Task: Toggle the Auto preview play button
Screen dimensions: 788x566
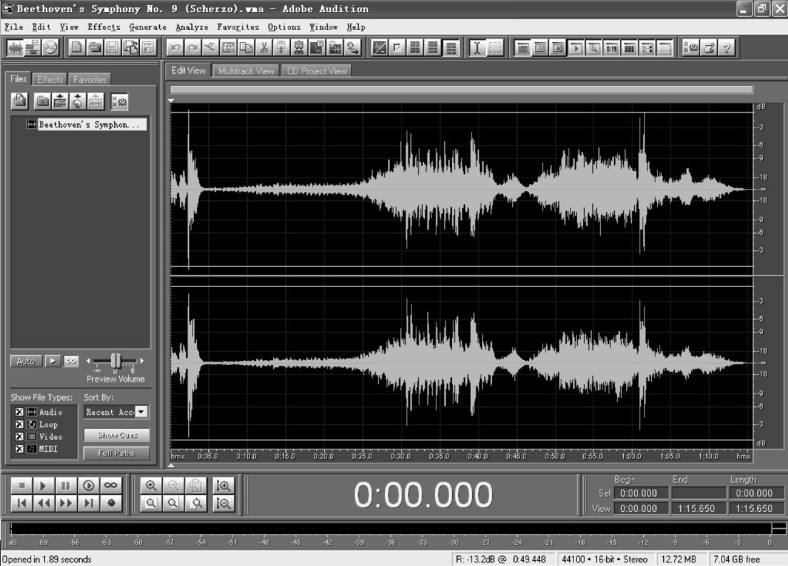Action: 26,361
